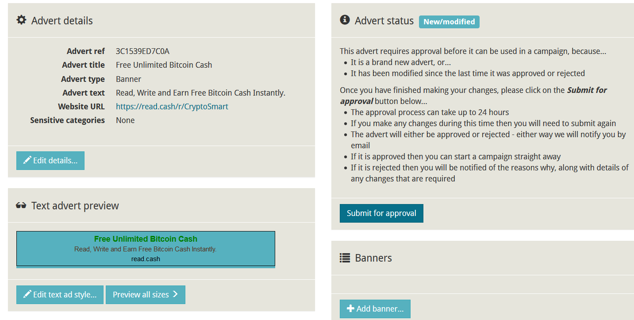
Task: Add a new banner
Action: pyautogui.click(x=375, y=309)
